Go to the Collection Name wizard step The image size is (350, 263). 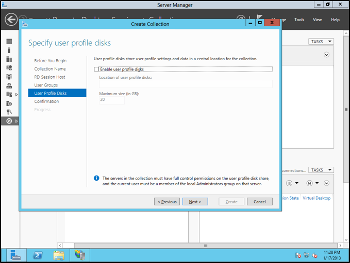(x=50, y=68)
